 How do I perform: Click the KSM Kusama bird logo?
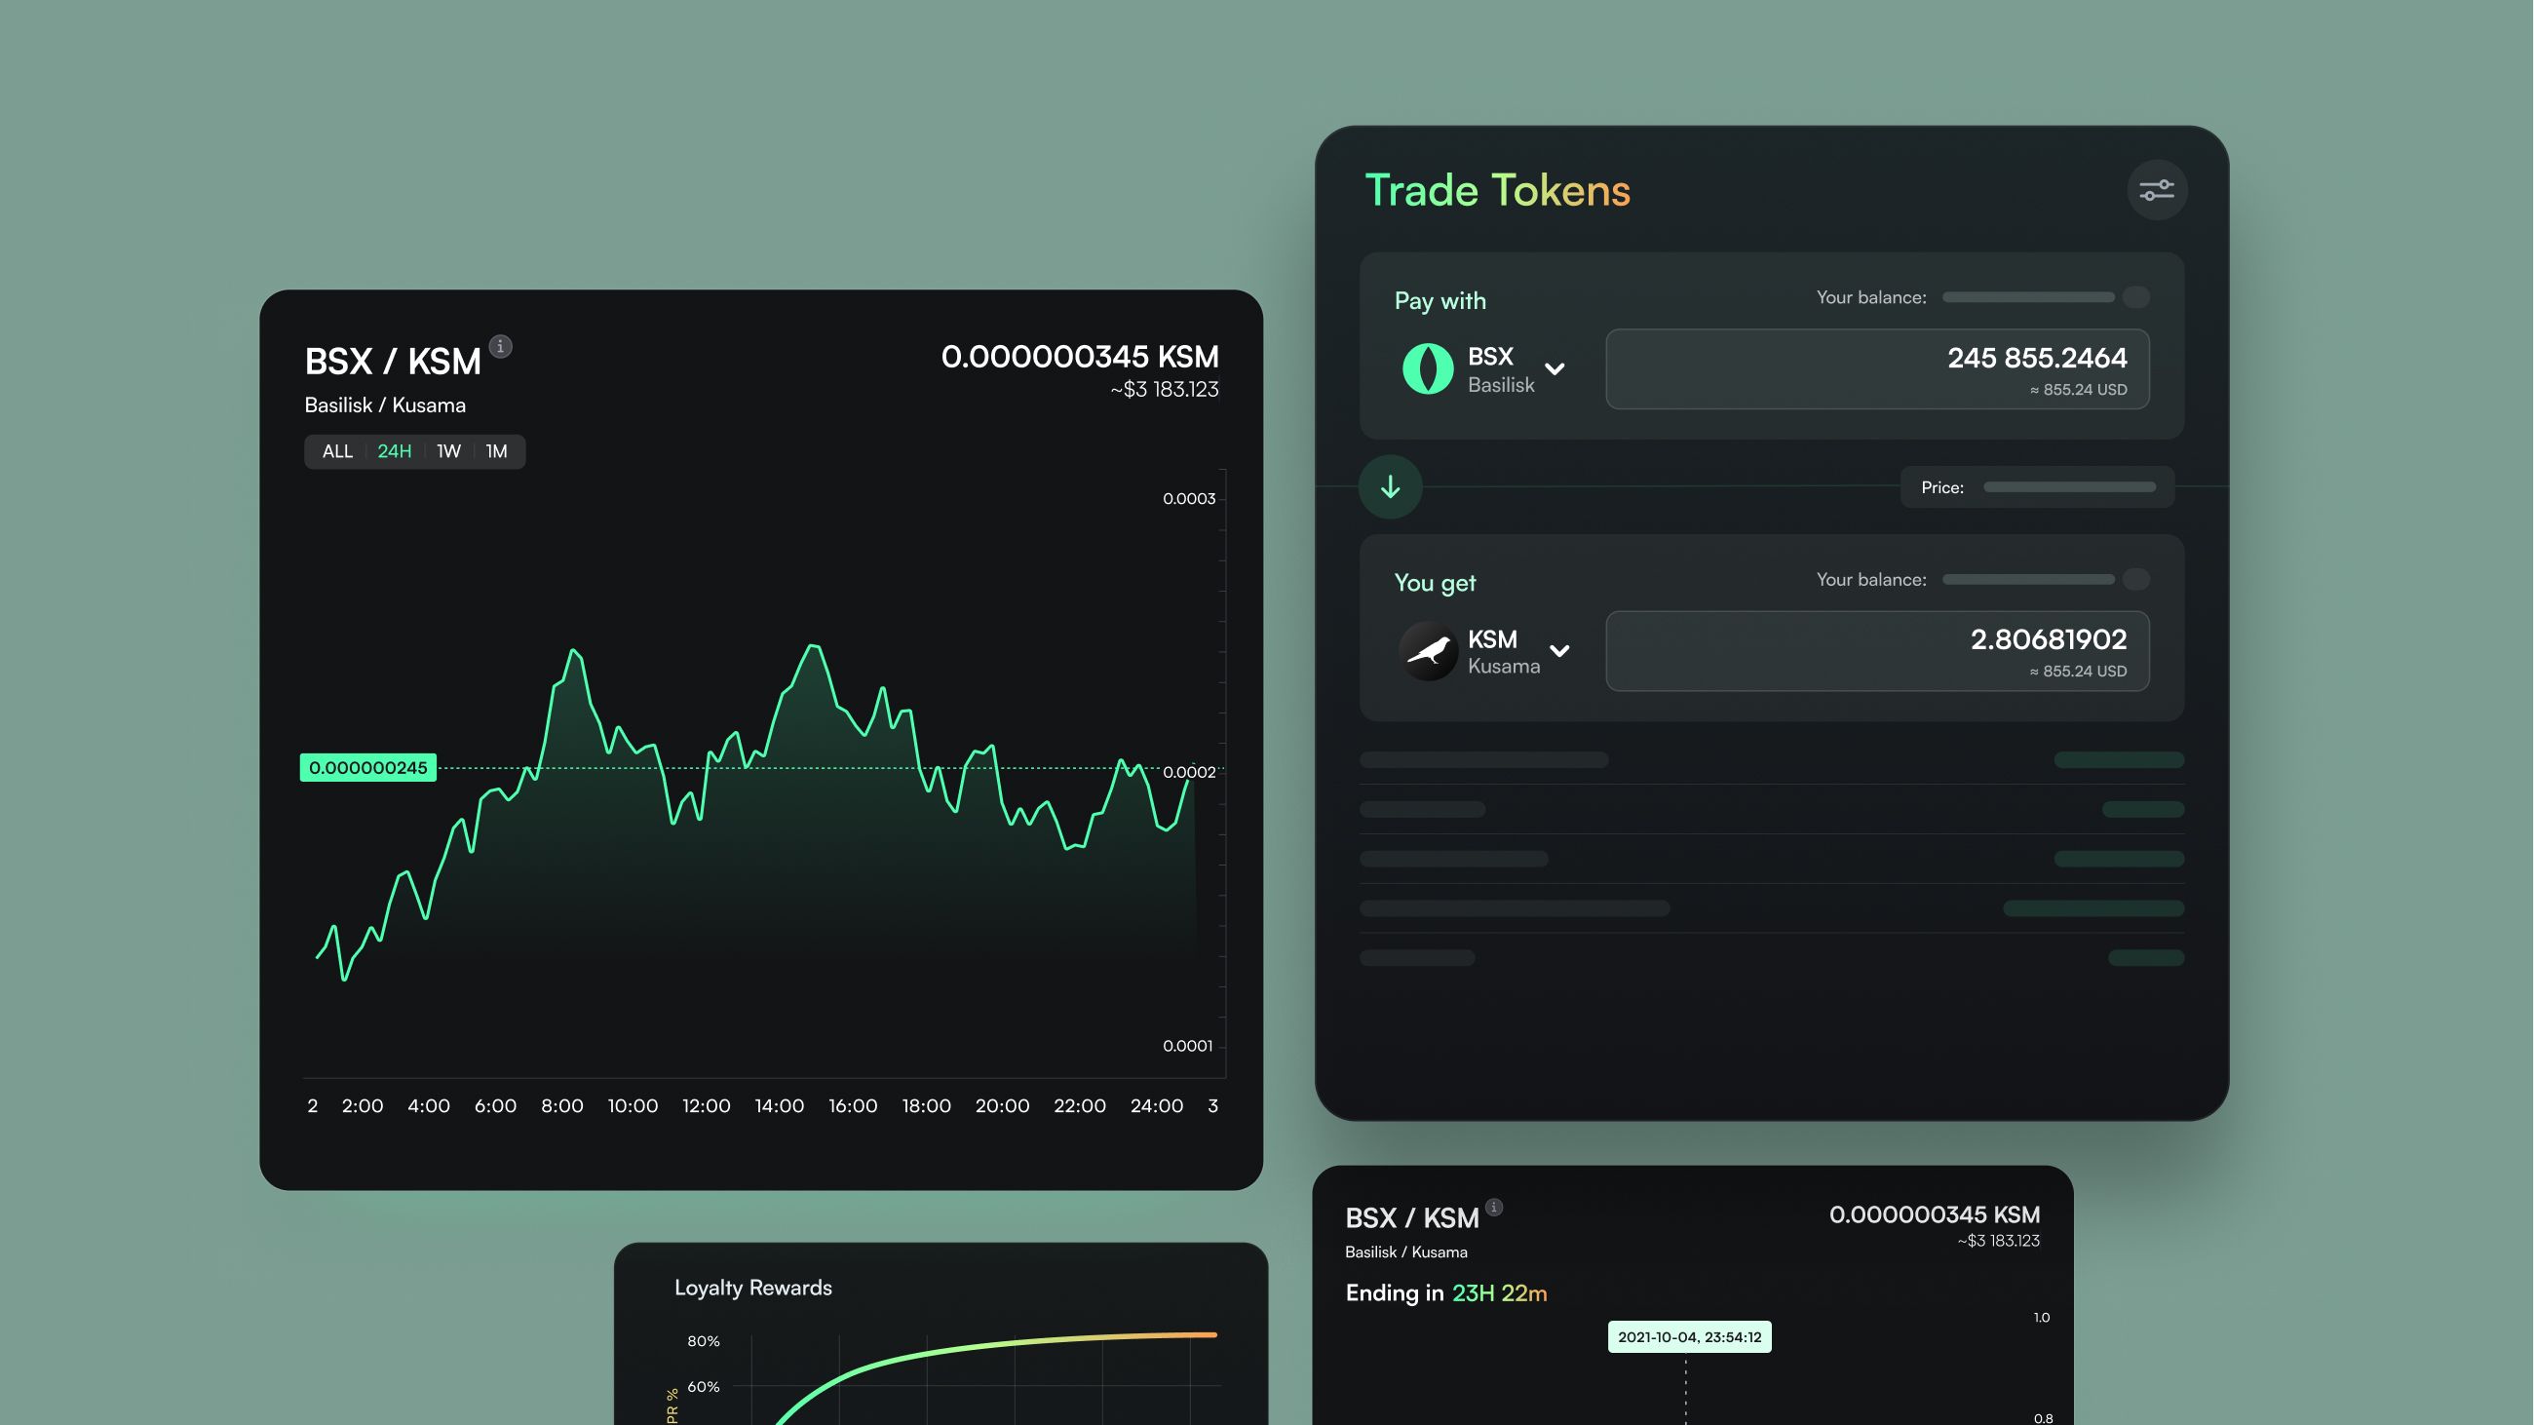[1428, 651]
